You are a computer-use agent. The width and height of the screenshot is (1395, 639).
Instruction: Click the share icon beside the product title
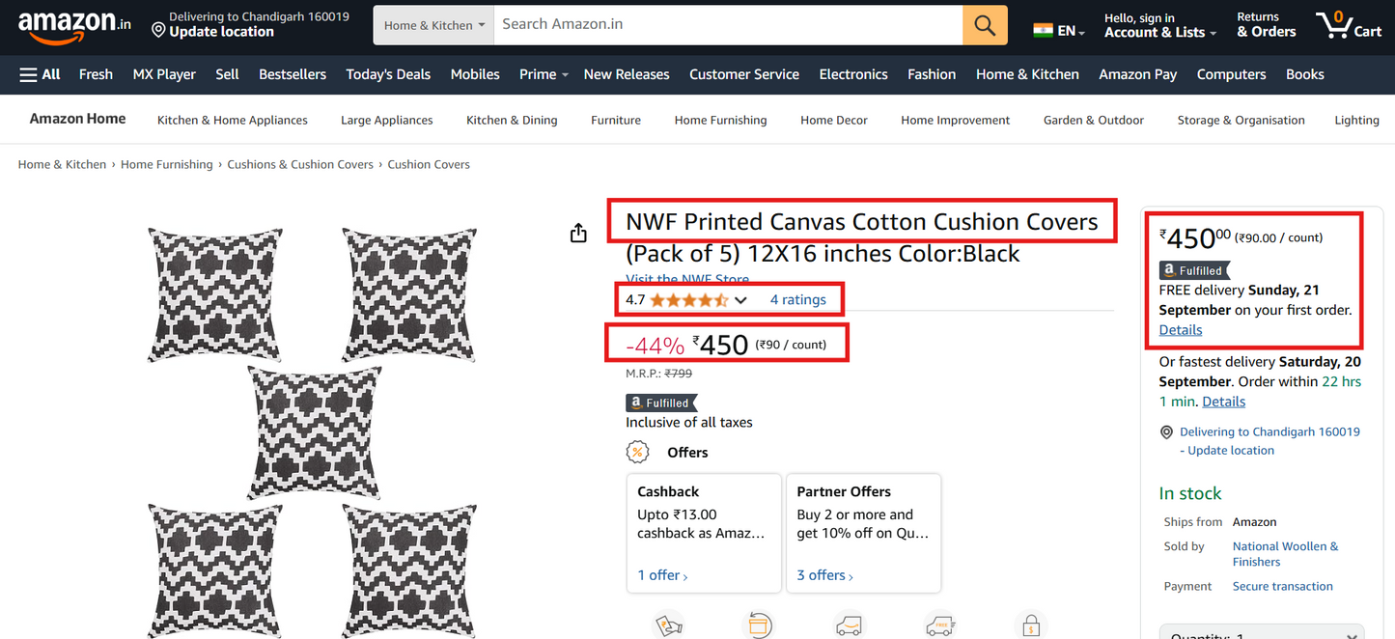pos(577,233)
